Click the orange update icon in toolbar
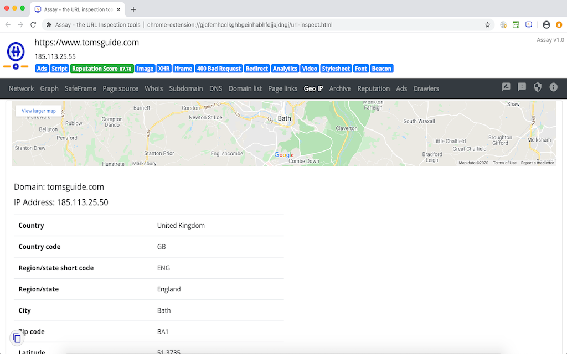Viewport: 567px width, 354px height. [x=559, y=24]
